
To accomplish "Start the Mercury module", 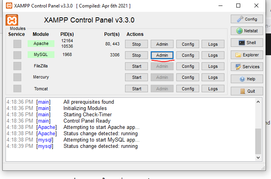I will coord(136,77).
